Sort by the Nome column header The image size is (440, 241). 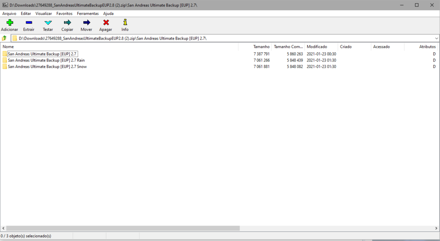119,47
